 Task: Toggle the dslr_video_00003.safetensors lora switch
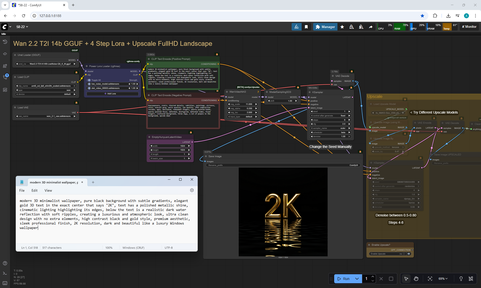[x=89, y=88]
